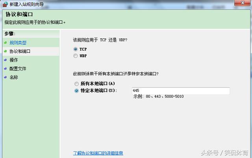Switch to the 配置文件 step

click(x=18, y=69)
